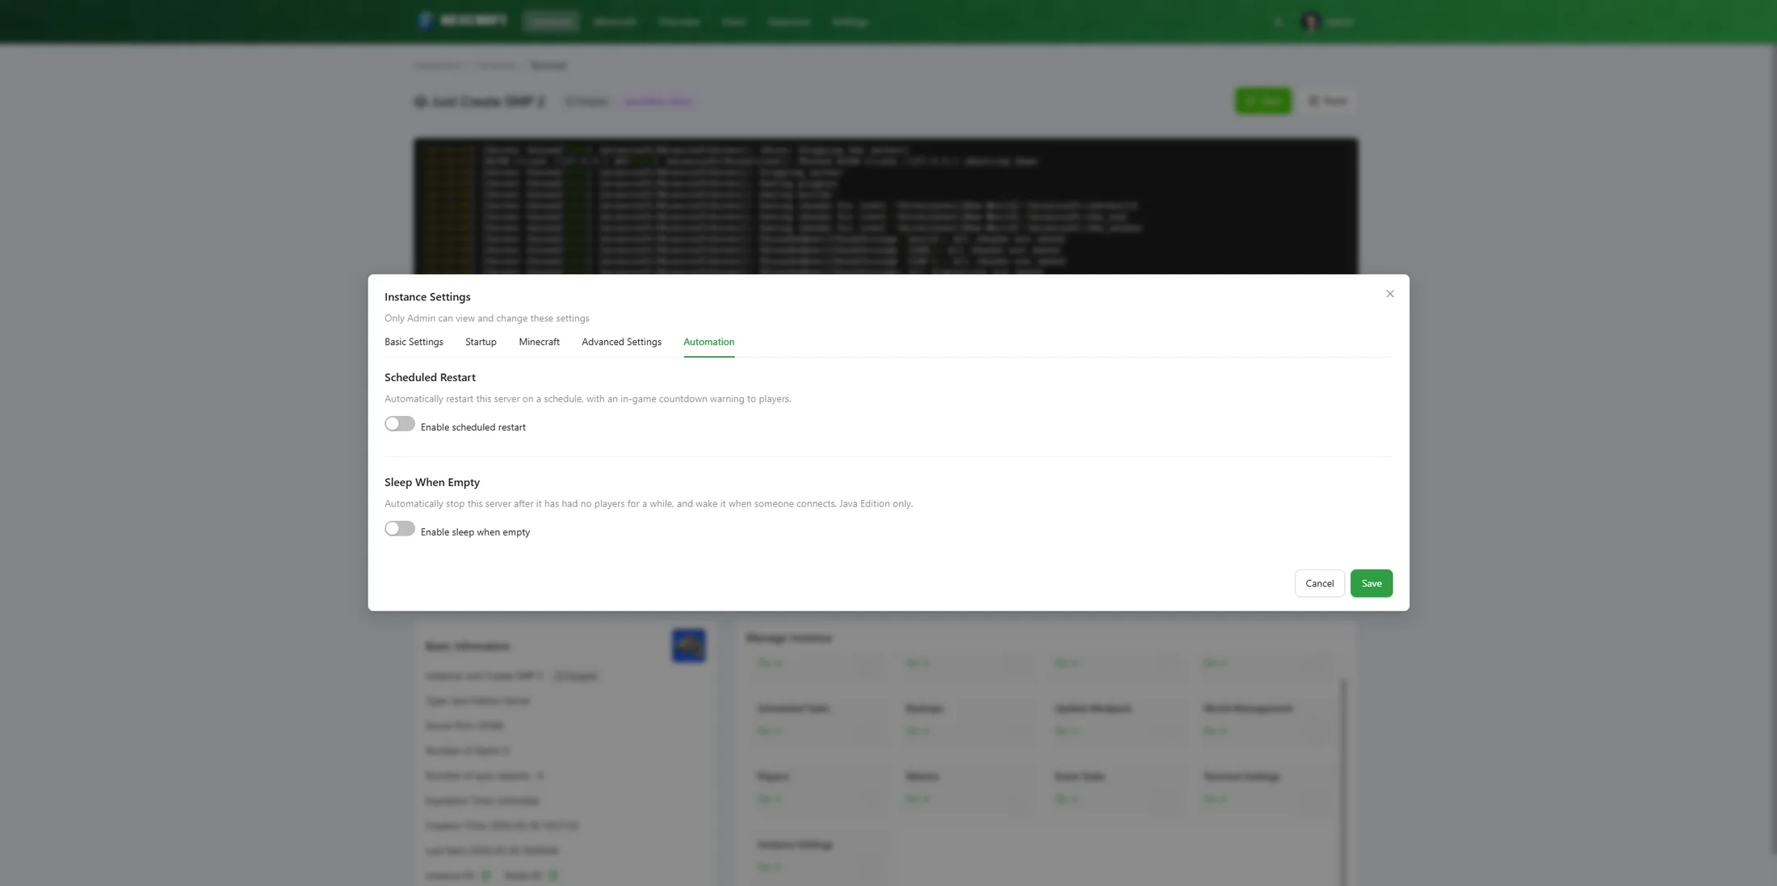Select the Automation tab
1777x886 pixels.
[708, 342]
